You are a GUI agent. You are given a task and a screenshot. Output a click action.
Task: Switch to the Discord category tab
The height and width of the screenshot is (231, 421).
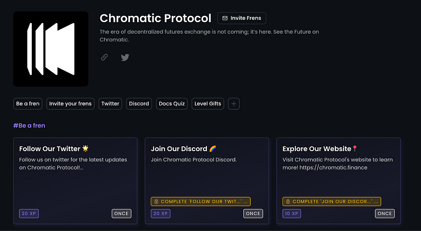(139, 103)
